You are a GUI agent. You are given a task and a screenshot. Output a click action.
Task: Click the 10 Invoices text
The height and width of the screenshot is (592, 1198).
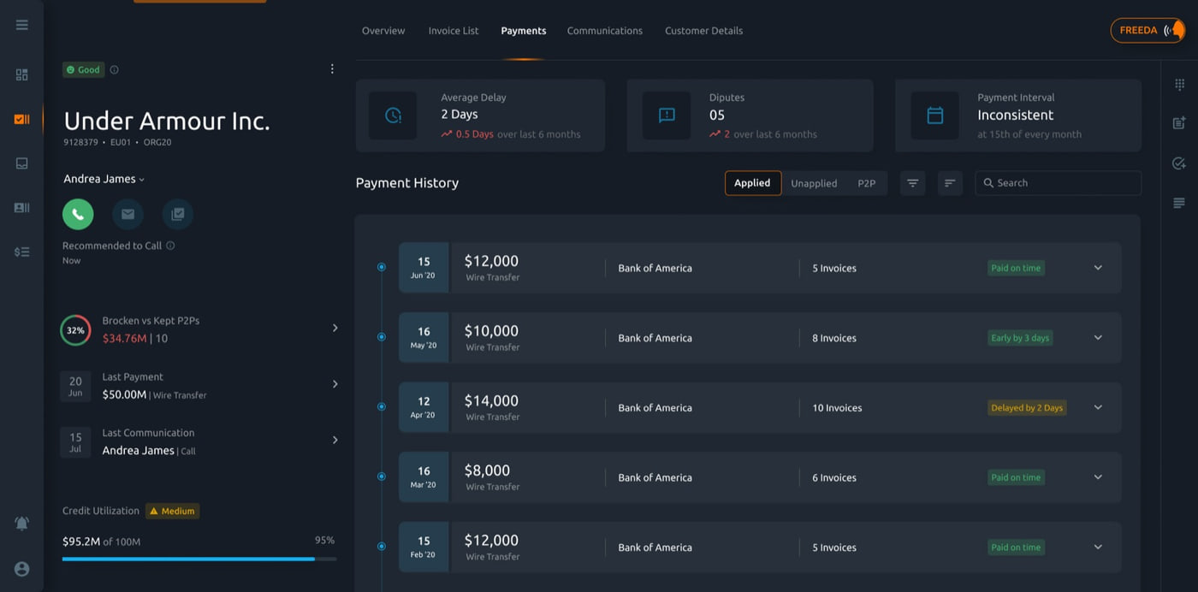point(837,408)
